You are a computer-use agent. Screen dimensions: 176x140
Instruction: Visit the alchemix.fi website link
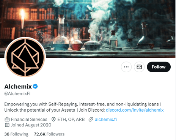click(x=106, y=119)
